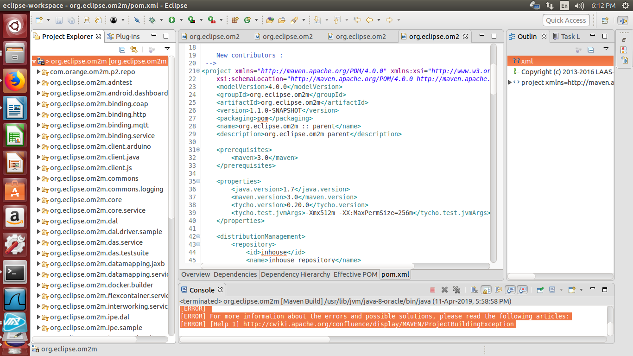Toggle Show Console on Standard Error change
Image resolution: width=633 pixels, height=356 pixels.
(x=522, y=290)
